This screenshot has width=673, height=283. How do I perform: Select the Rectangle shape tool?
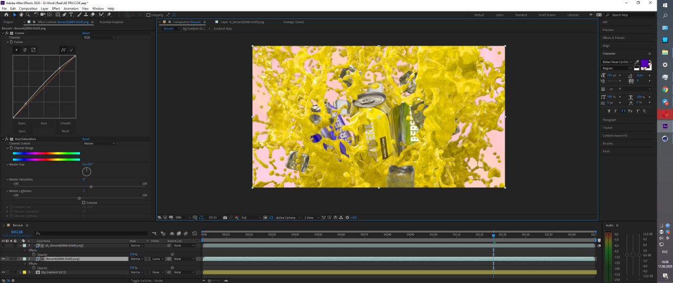pos(57,15)
